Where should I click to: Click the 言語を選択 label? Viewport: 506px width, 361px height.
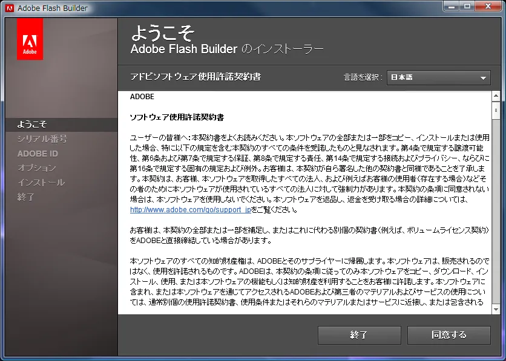tap(363, 77)
